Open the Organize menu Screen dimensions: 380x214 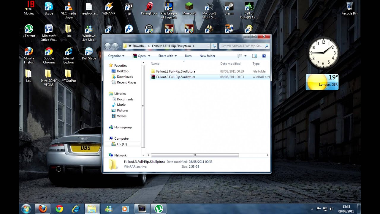116,56
